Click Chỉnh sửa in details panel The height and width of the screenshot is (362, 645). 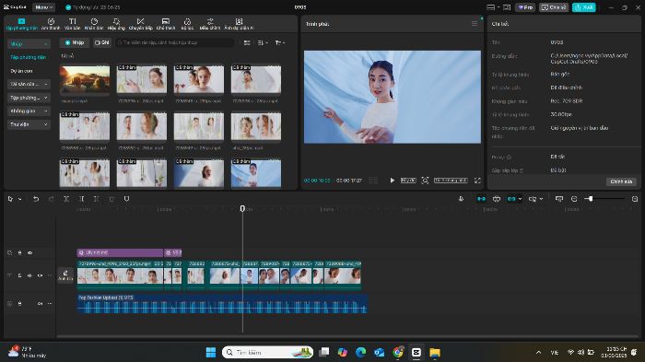point(621,181)
